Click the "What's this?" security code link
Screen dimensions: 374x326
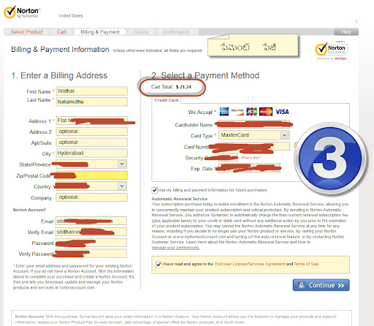pos(251,158)
